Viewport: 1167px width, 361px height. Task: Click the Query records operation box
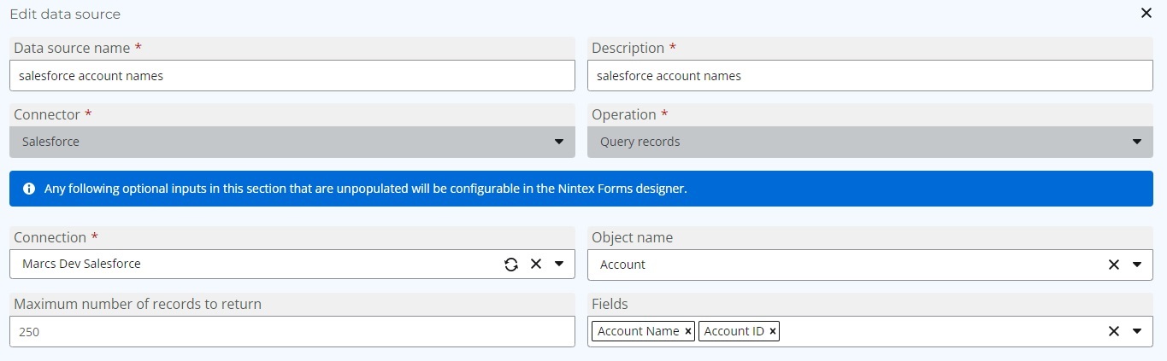point(870,142)
